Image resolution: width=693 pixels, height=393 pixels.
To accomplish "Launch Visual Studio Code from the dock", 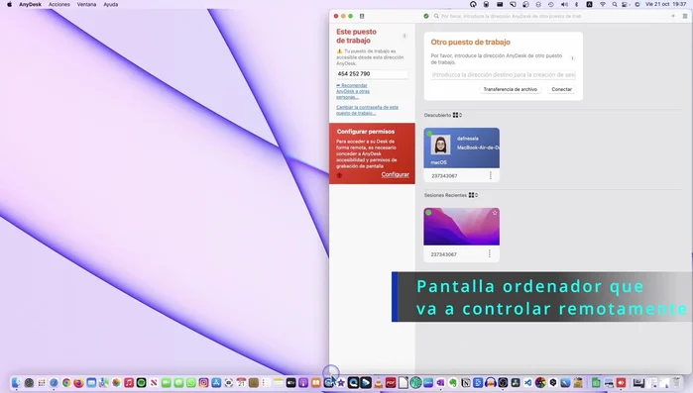I will point(527,383).
